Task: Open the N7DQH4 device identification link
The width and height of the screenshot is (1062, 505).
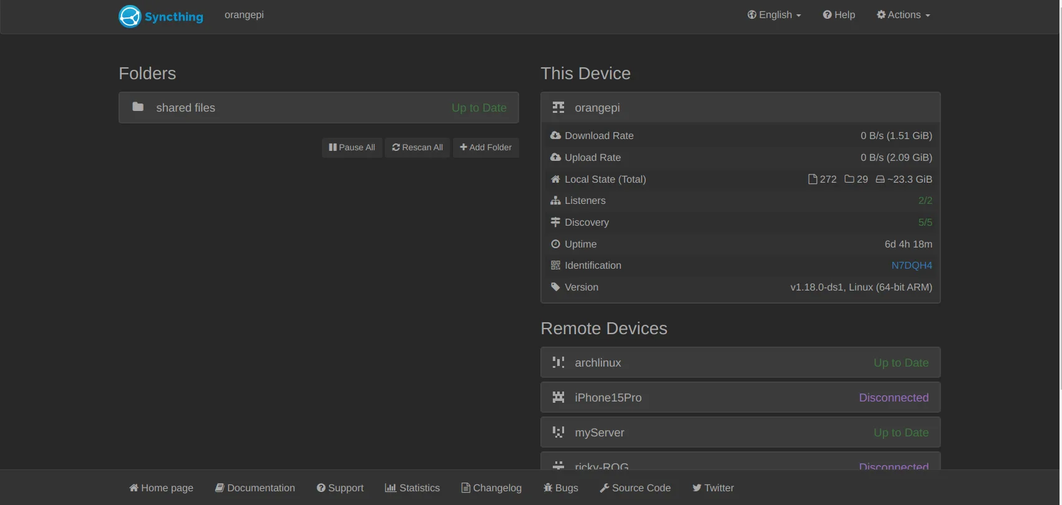Action: click(x=912, y=266)
